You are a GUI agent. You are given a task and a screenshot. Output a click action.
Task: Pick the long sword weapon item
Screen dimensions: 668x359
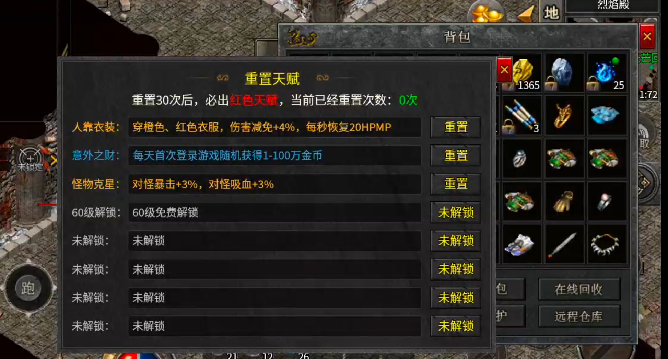pyautogui.click(x=563, y=244)
